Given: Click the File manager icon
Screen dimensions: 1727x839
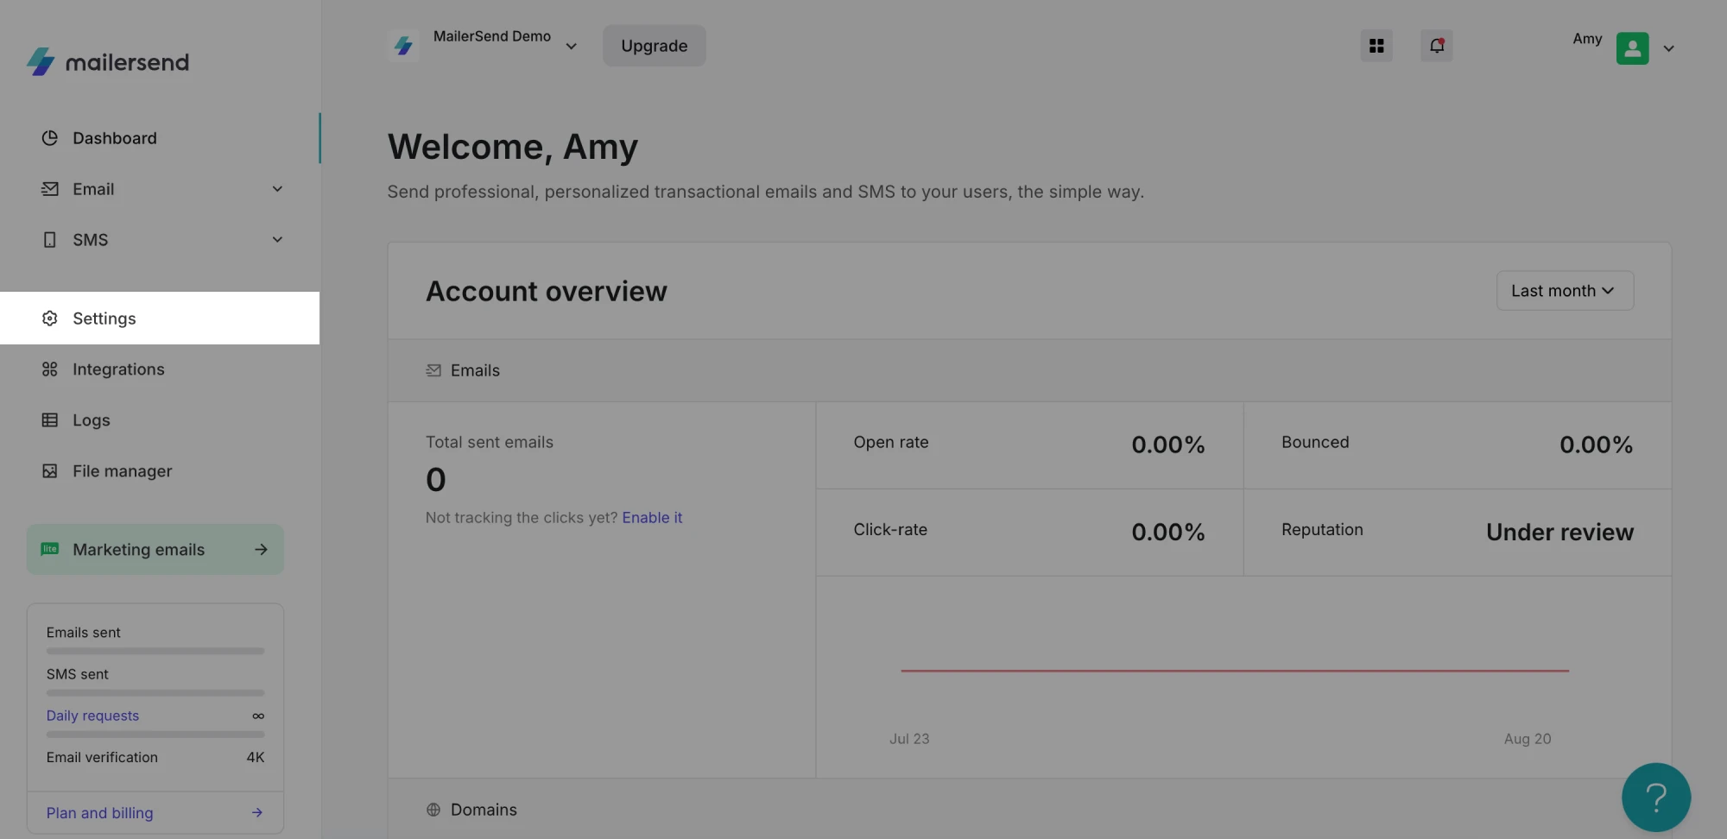Looking at the screenshot, I should [50, 471].
